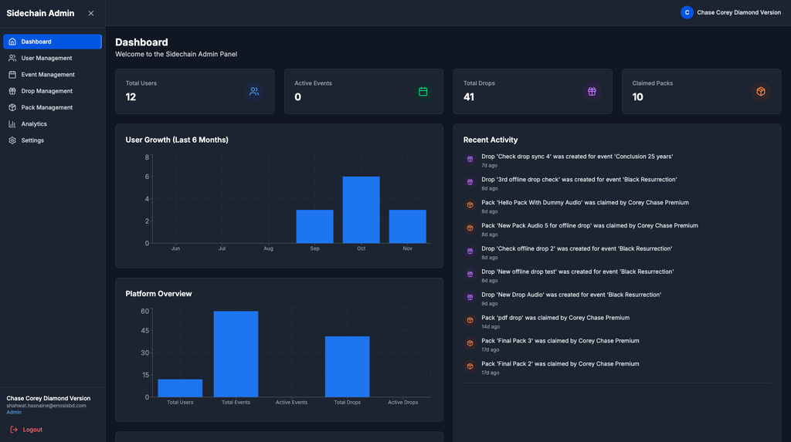
Task: Select the Active Events value 0
Action: [x=297, y=96]
